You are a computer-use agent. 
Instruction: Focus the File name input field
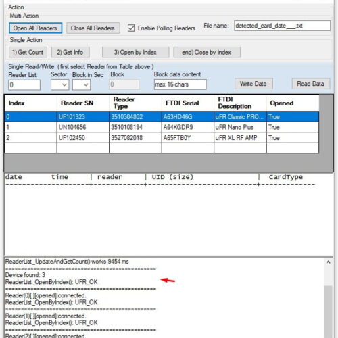tap(282, 26)
